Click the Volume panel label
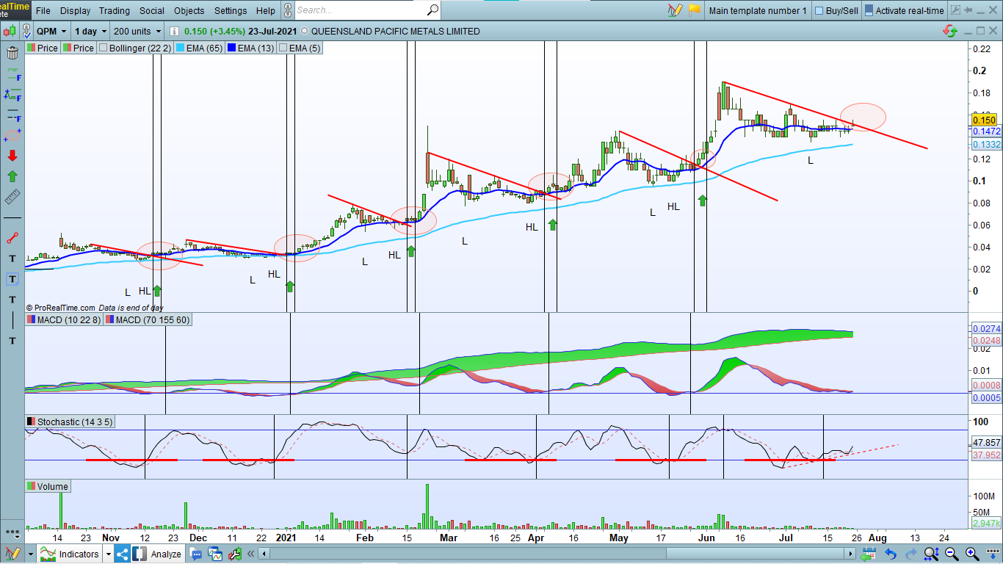Image resolution: width=1003 pixels, height=564 pixels. tap(48, 486)
